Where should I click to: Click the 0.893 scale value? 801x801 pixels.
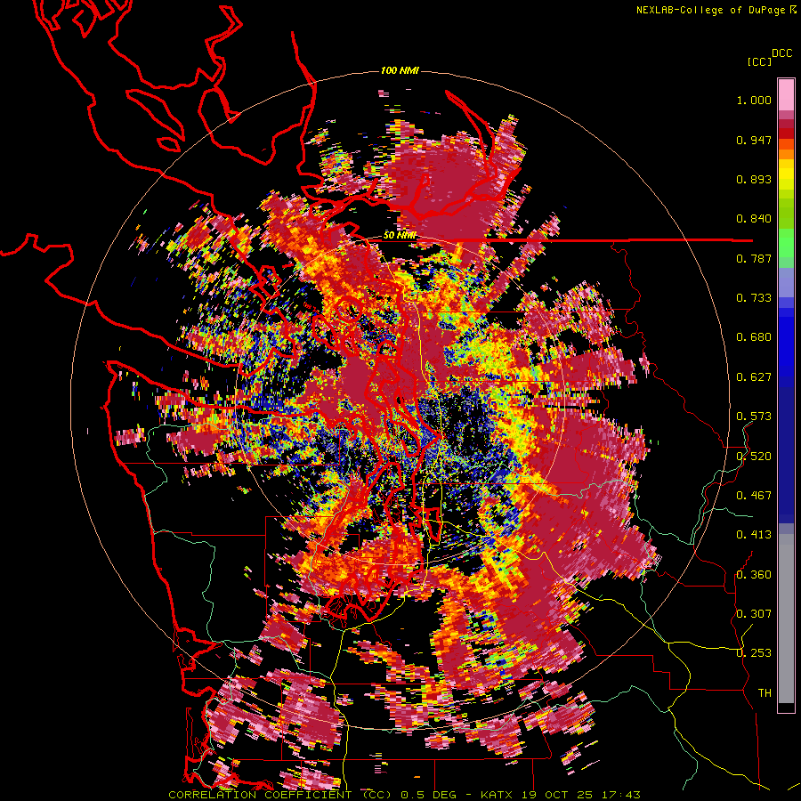754,179
